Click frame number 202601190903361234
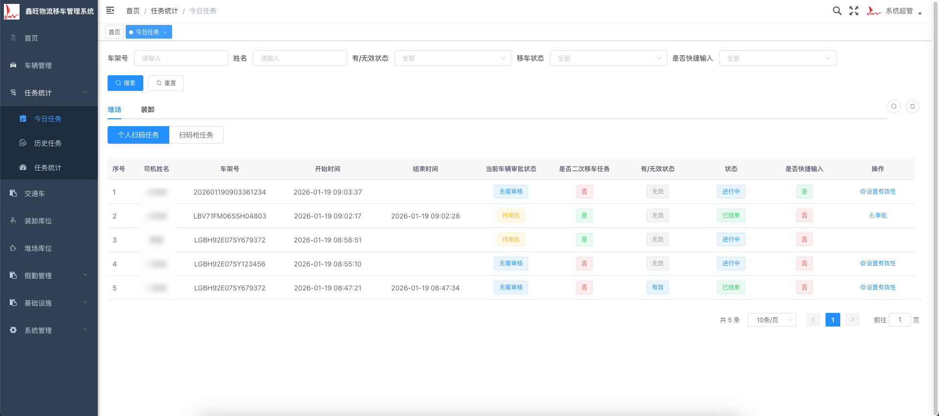The image size is (939, 416). pos(230,192)
